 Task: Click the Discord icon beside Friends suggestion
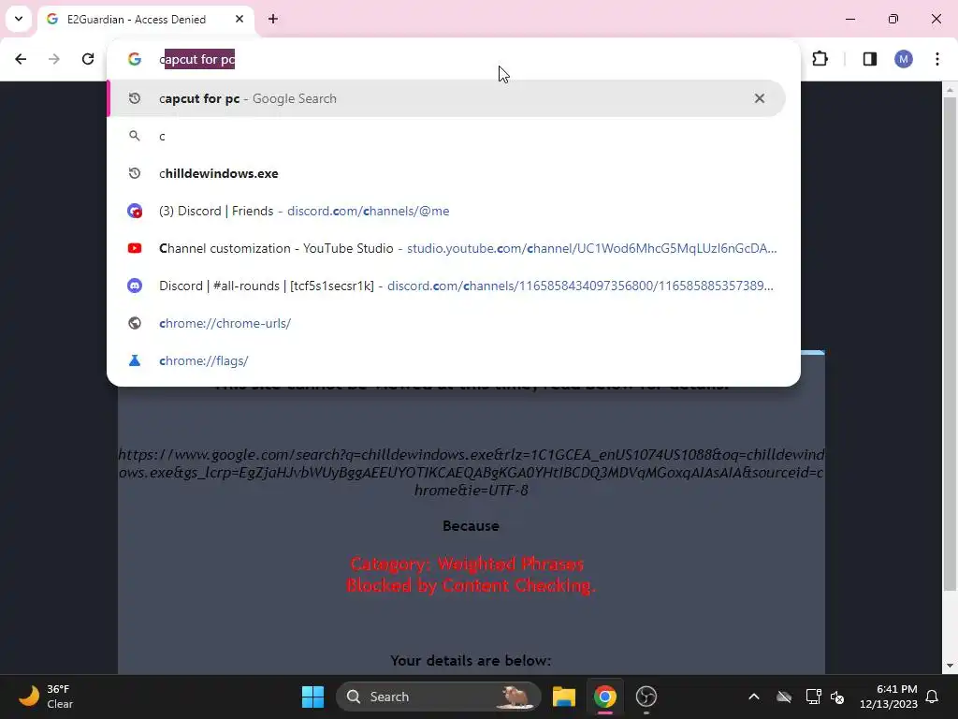(135, 211)
